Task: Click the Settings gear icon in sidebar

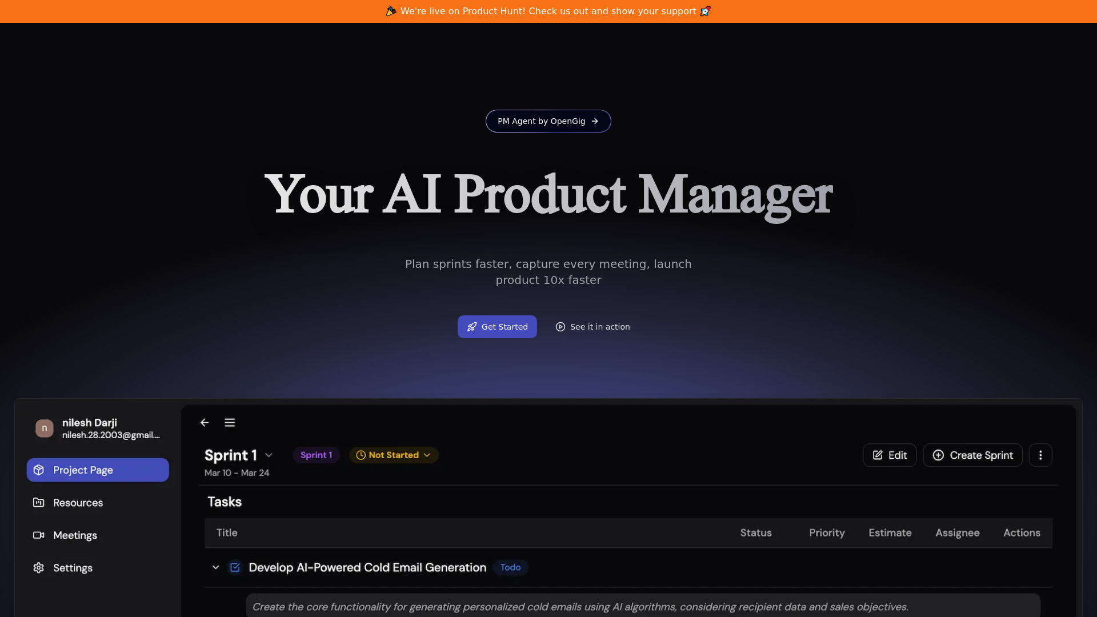Action: click(x=38, y=568)
